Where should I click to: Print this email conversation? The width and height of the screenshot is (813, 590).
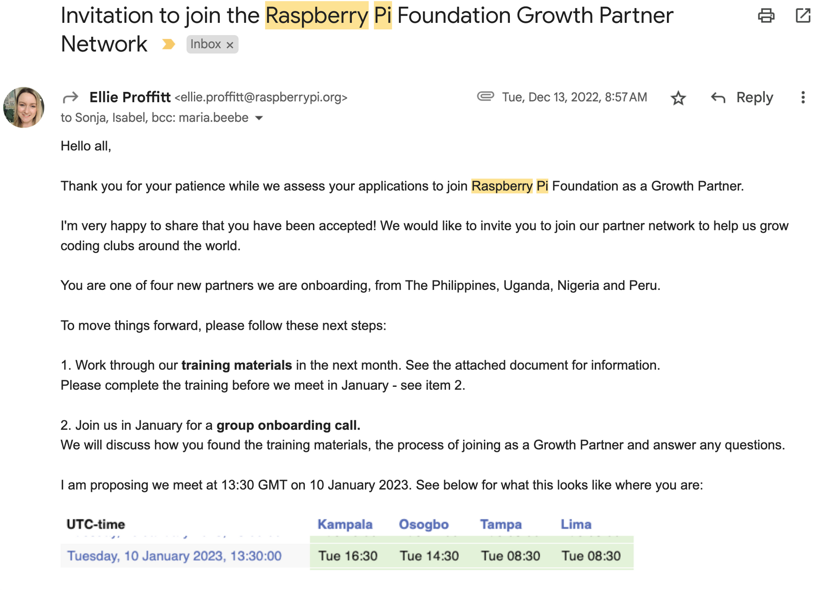click(x=766, y=16)
